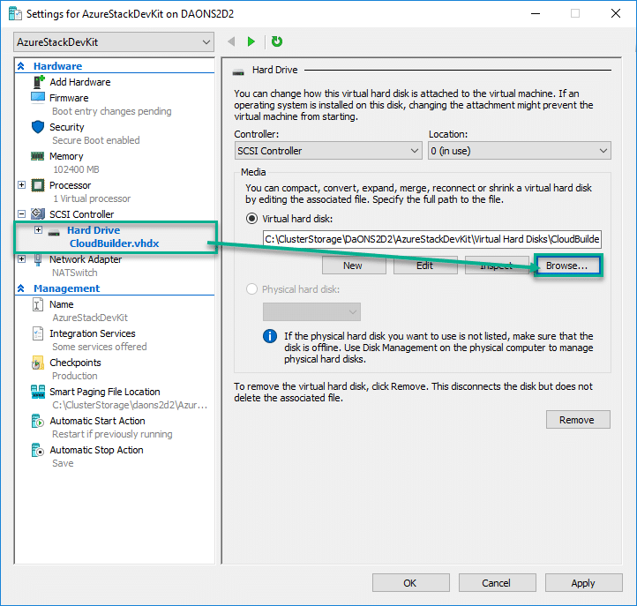
Task: Click the OK button
Action: (411, 583)
